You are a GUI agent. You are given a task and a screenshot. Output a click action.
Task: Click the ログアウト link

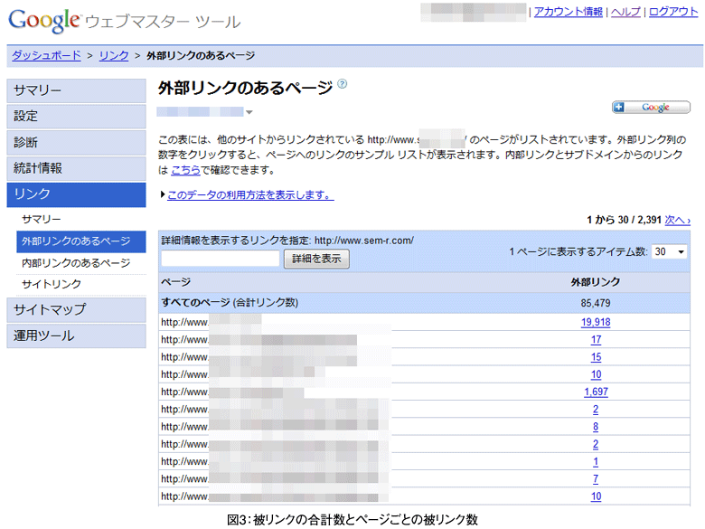pyautogui.click(x=673, y=12)
